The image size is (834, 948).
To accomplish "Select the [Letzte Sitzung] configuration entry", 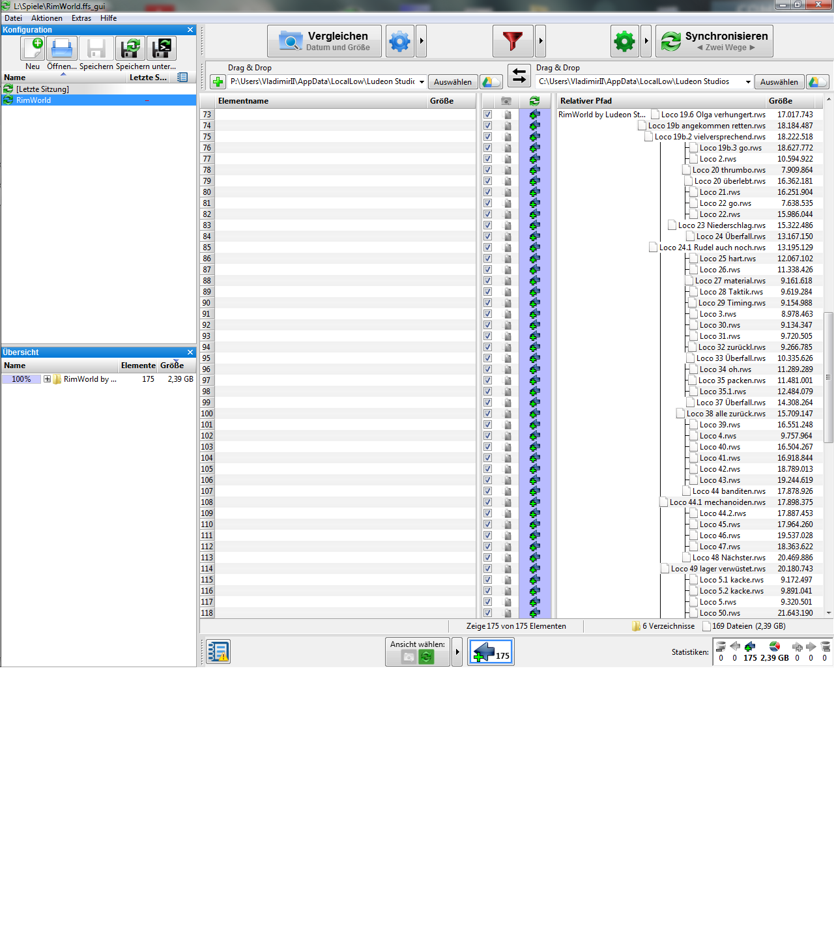I will point(98,89).
